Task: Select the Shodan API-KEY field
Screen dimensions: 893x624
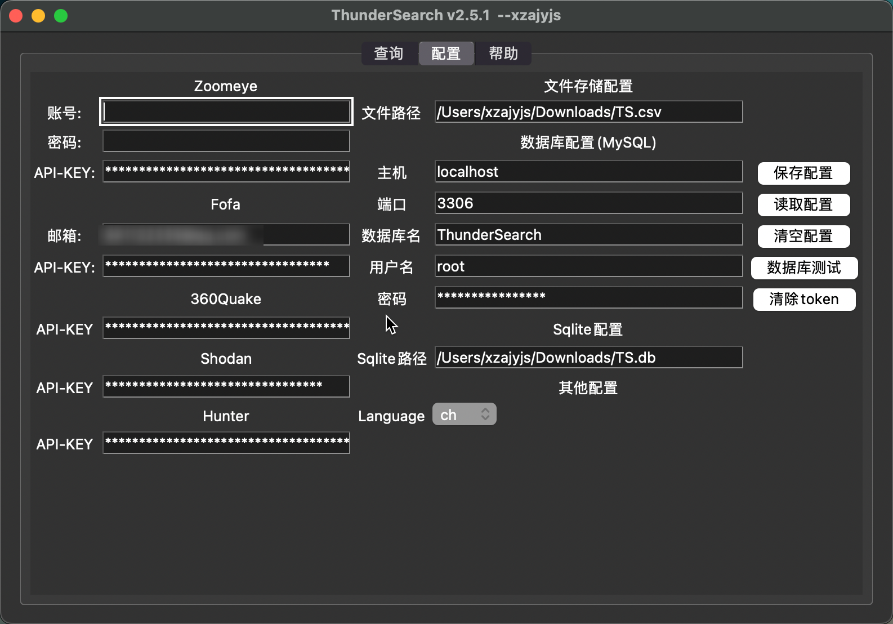Action: click(x=226, y=386)
